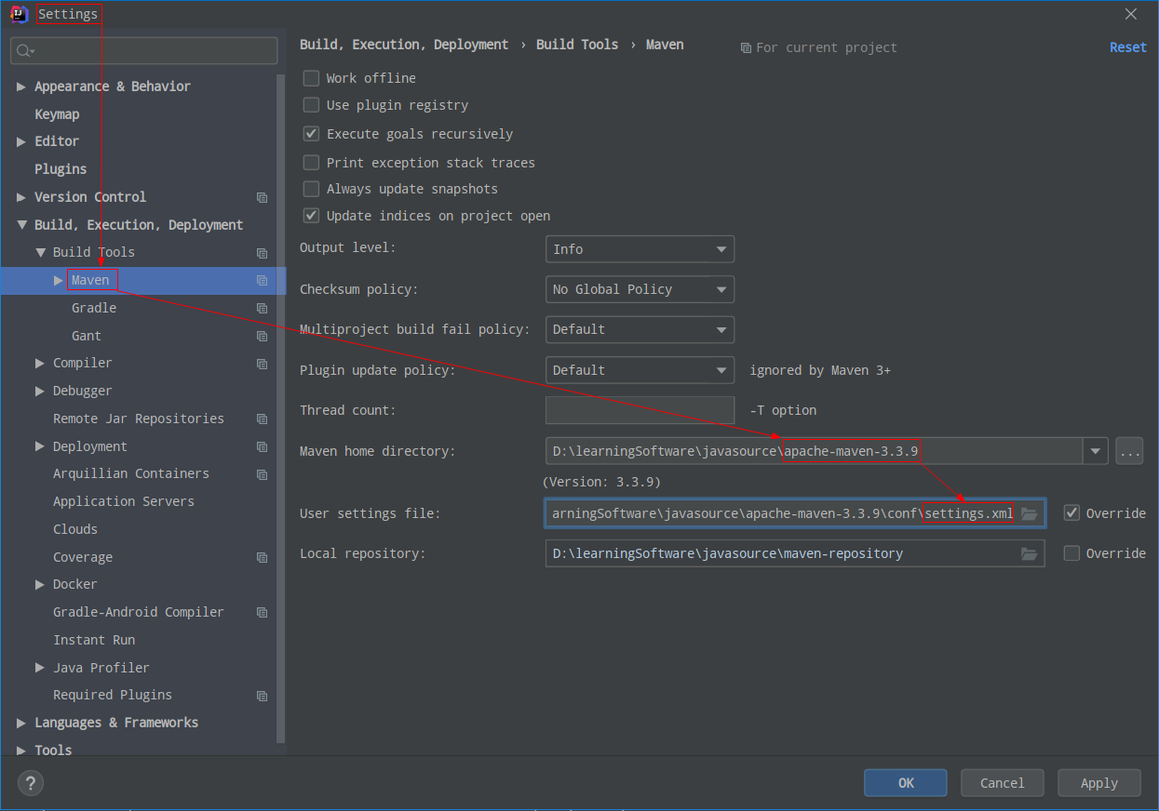Viewport: 1159px width, 811px height.
Task: Click the IntelliJ logo in the title bar
Action: point(19,14)
